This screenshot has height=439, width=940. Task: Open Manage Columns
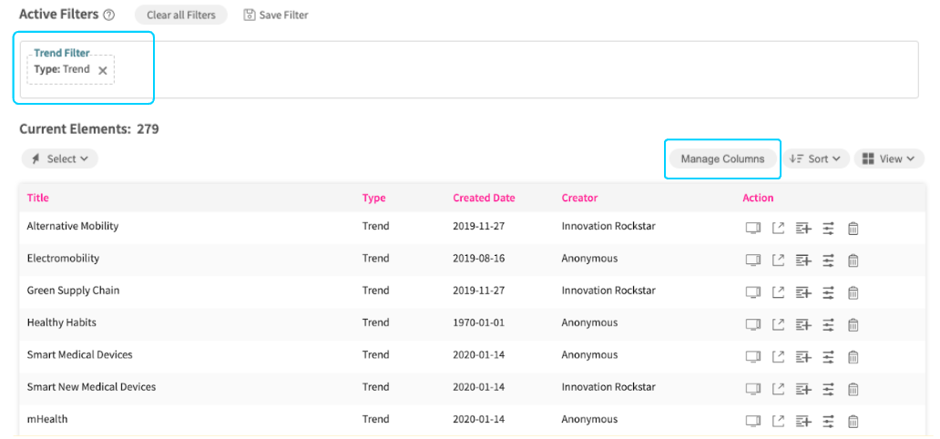tap(722, 158)
